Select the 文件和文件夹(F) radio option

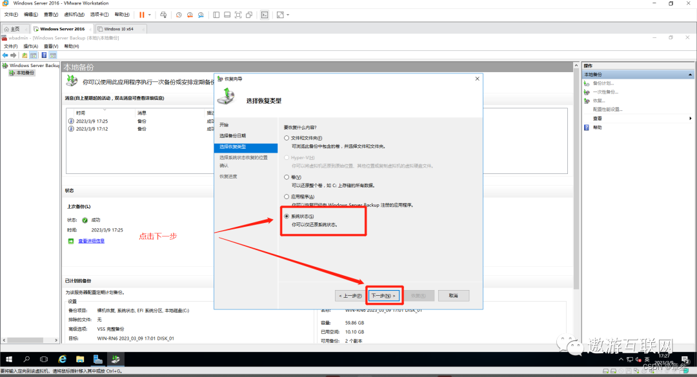287,138
